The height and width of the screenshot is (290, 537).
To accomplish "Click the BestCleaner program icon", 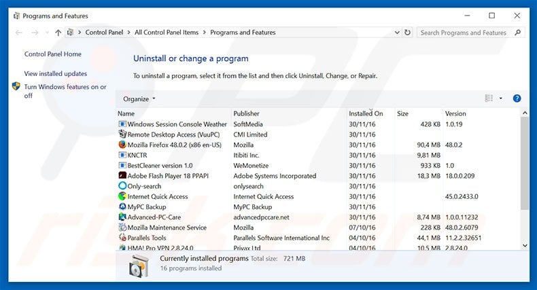I will tap(122, 165).
